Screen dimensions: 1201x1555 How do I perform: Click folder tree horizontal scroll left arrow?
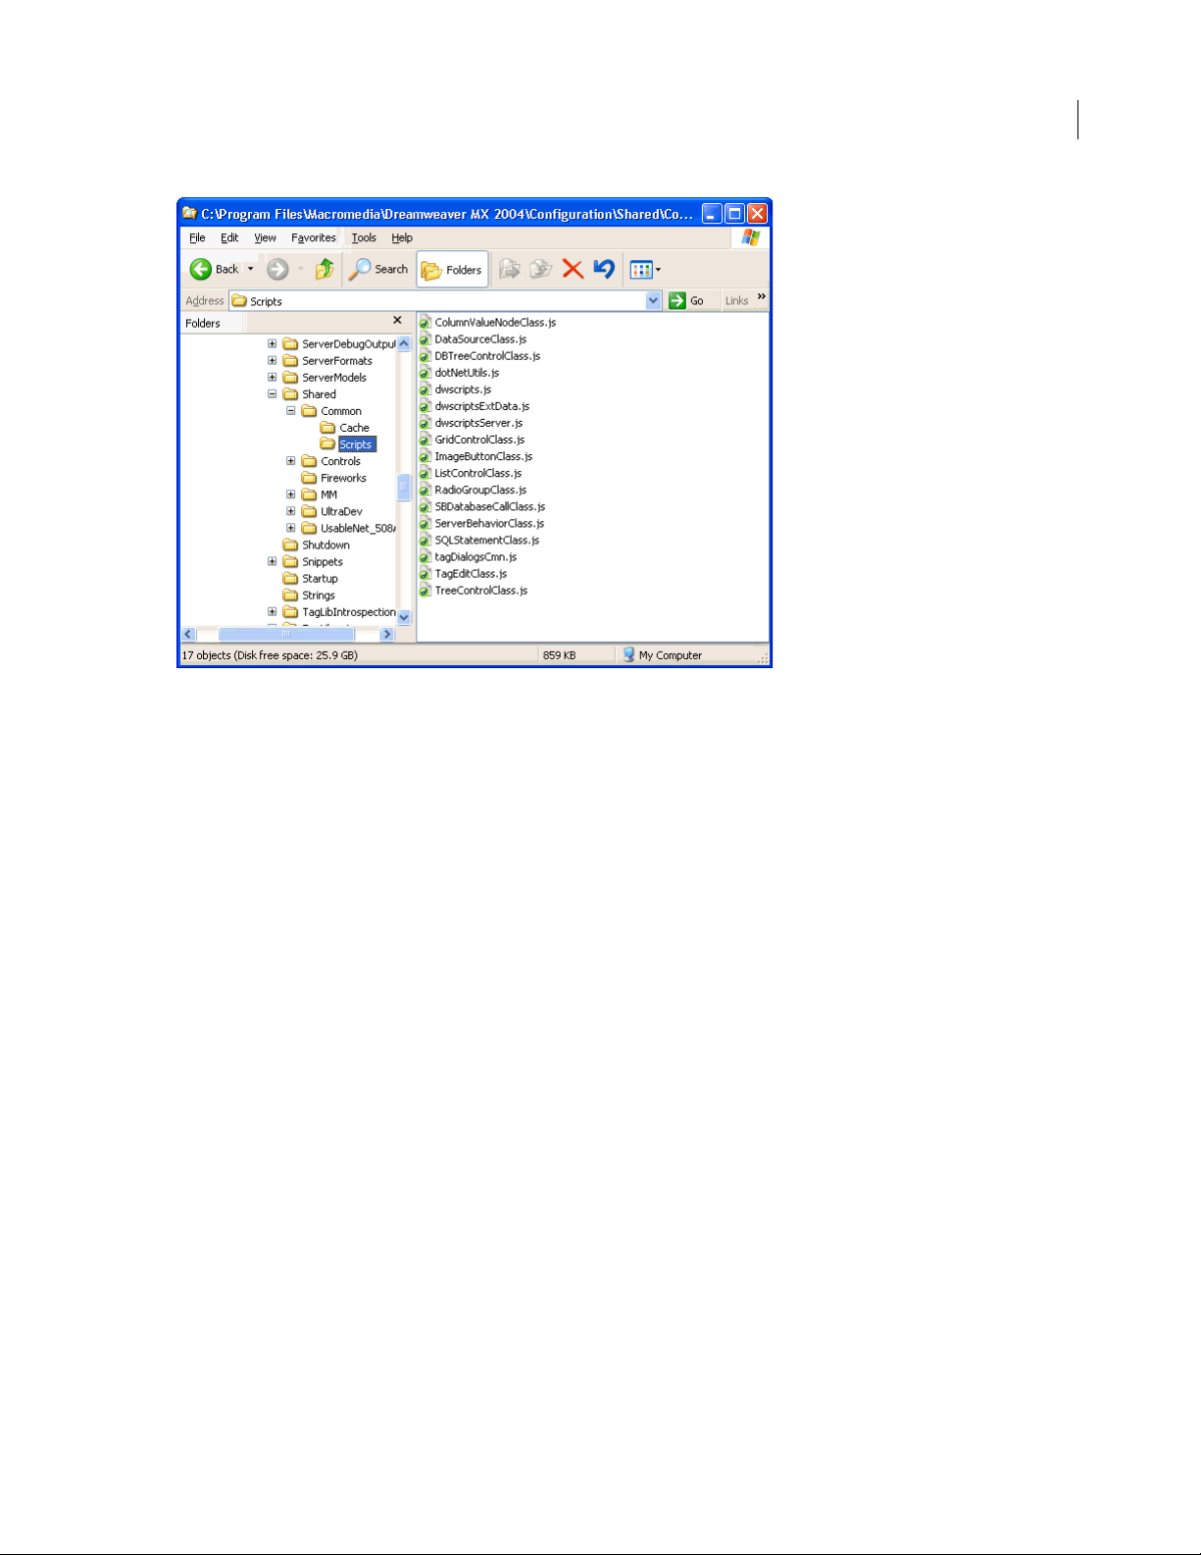[189, 634]
